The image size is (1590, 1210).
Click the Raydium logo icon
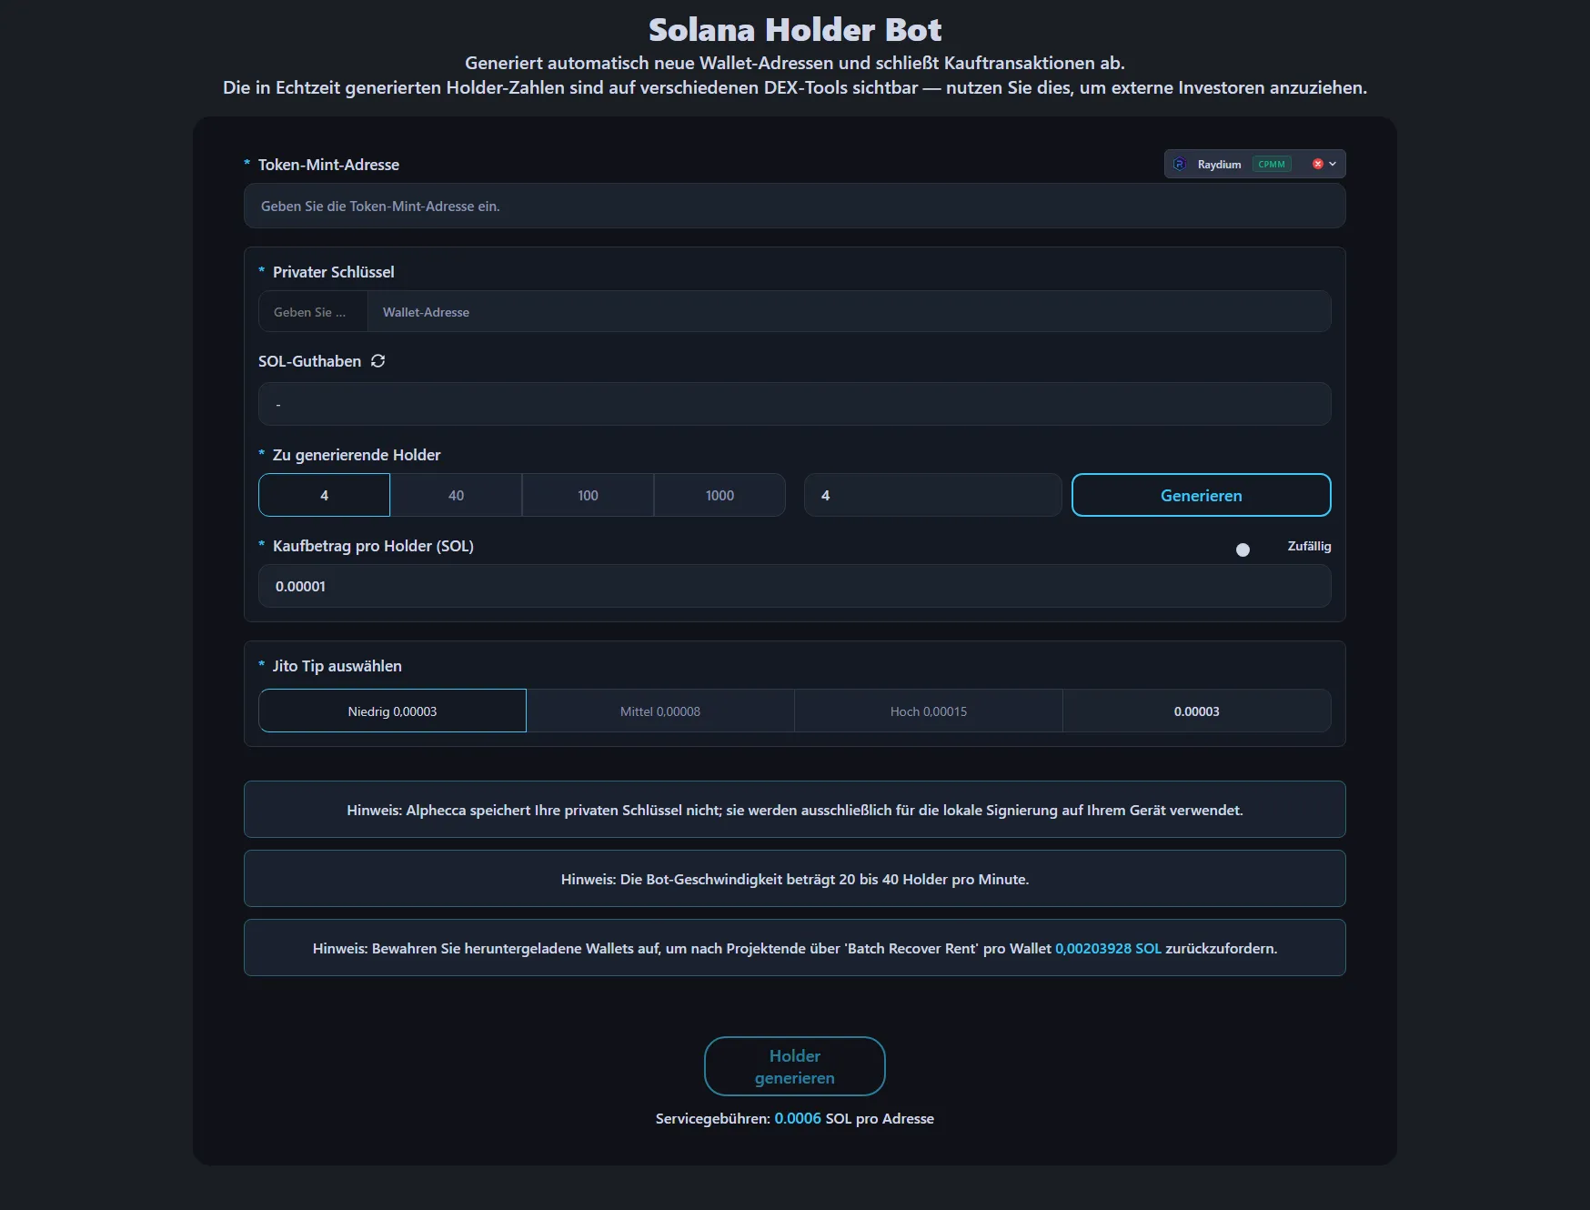pyautogui.click(x=1180, y=165)
